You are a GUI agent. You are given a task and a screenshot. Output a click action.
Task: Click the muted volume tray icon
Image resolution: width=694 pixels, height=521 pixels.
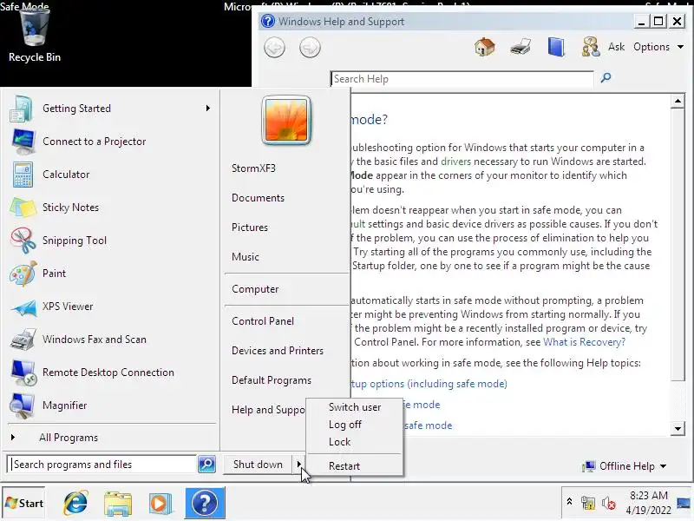point(609,504)
